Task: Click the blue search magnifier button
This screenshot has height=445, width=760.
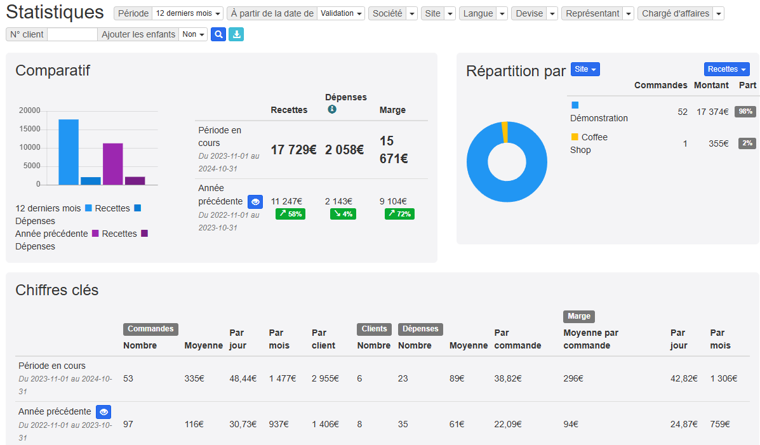Action: pyautogui.click(x=218, y=34)
